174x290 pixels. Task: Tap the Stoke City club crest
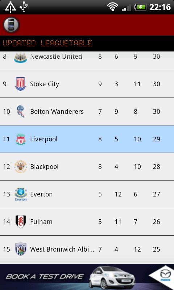click(21, 84)
